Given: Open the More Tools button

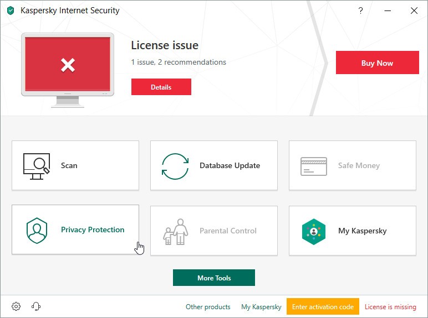Looking at the screenshot, I should pos(214,278).
